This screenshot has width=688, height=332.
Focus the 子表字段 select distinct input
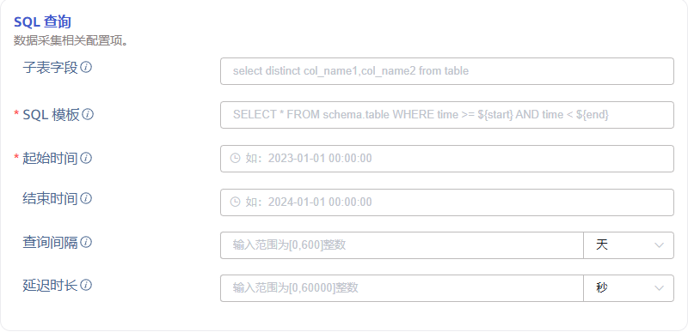click(446, 71)
